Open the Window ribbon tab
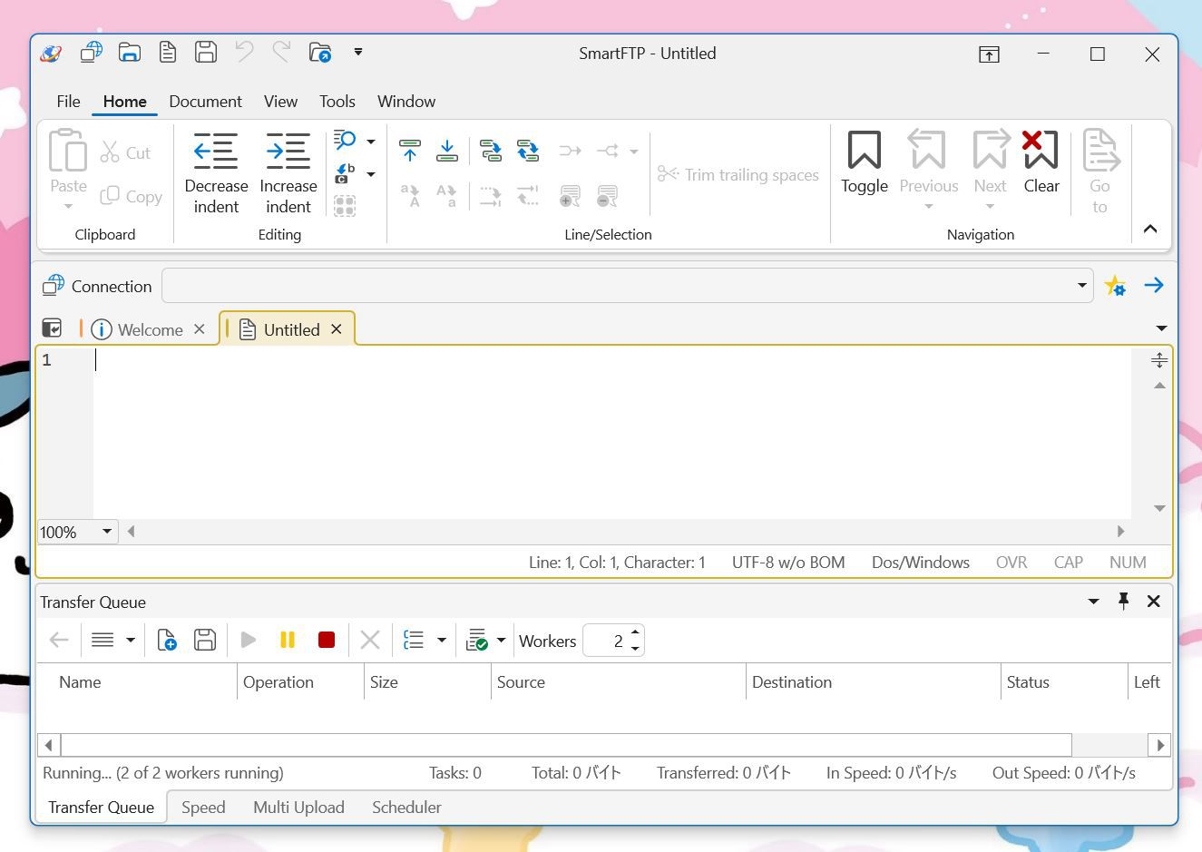Image resolution: width=1202 pixels, height=852 pixels. tap(406, 102)
